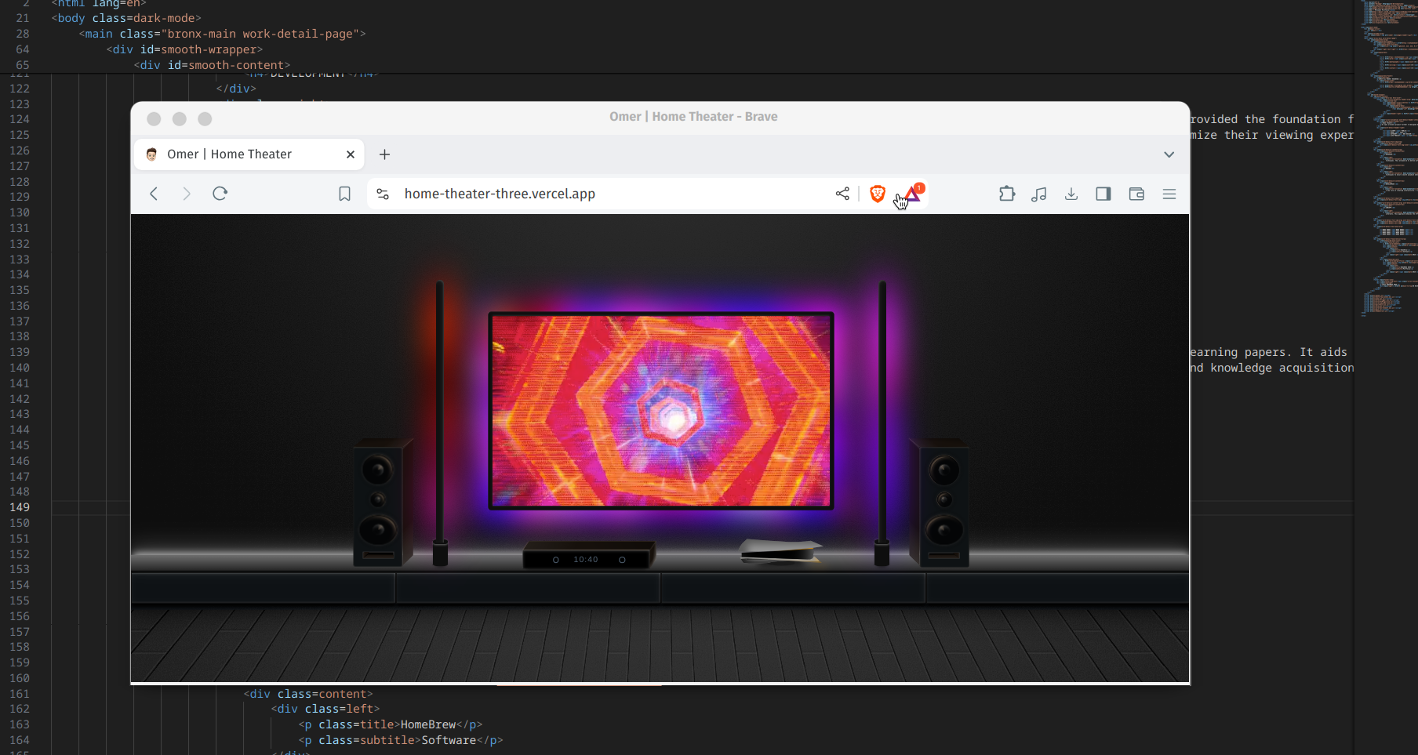The height and width of the screenshot is (755, 1418).
Task: Toggle the browser sidebar panel
Action: 1103,194
